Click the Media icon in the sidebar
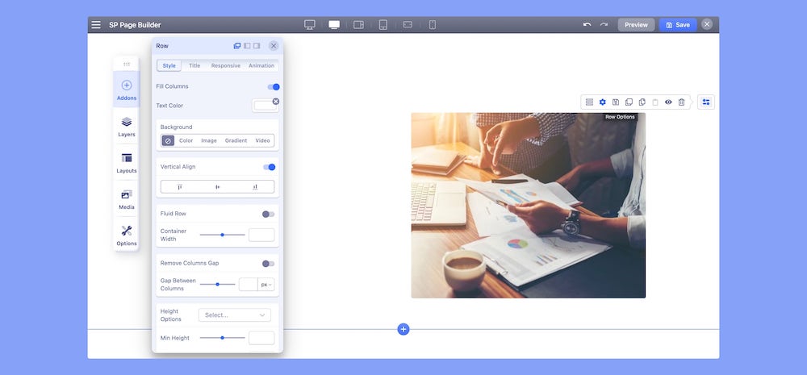Image resolution: width=807 pixels, height=375 pixels. tap(126, 198)
